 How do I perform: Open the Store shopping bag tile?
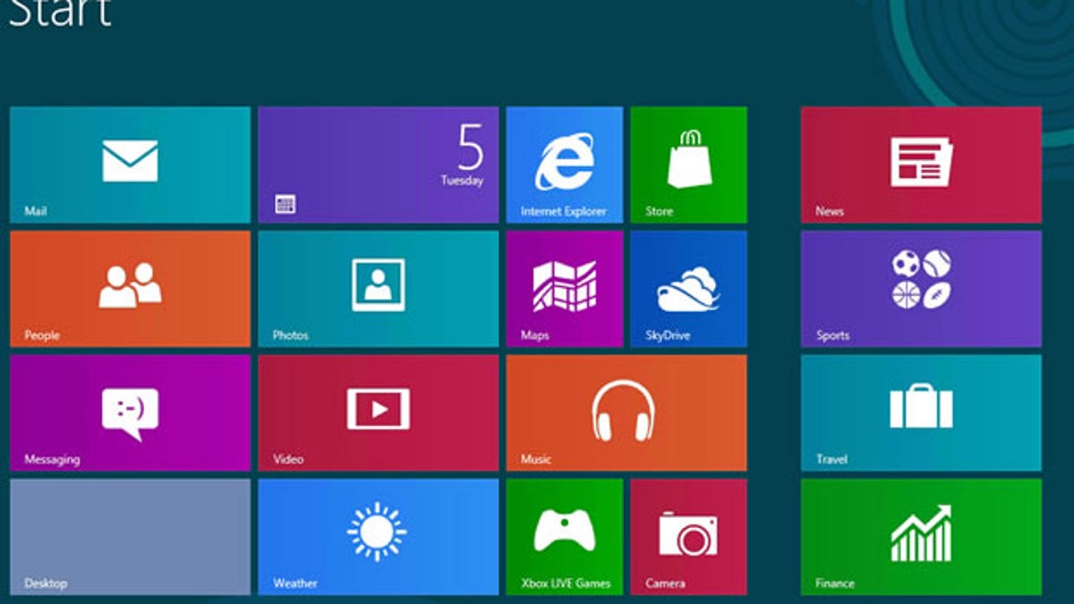(688, 165)
